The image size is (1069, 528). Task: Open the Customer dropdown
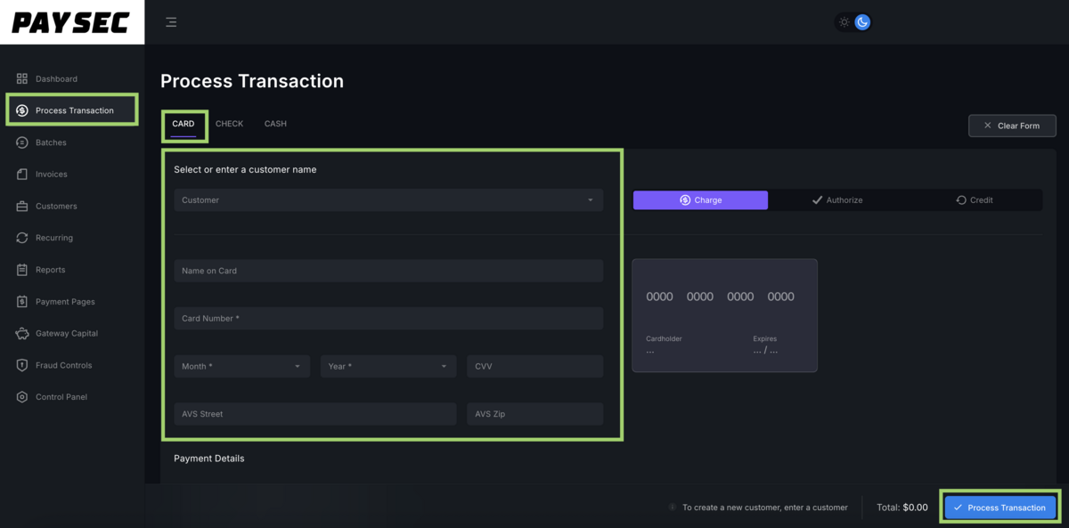click(388, 200)
